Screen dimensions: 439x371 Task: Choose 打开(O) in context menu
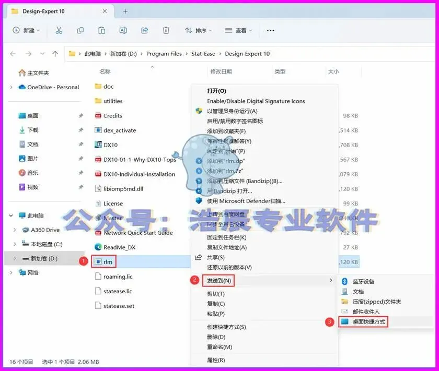(x=216, y=91)
